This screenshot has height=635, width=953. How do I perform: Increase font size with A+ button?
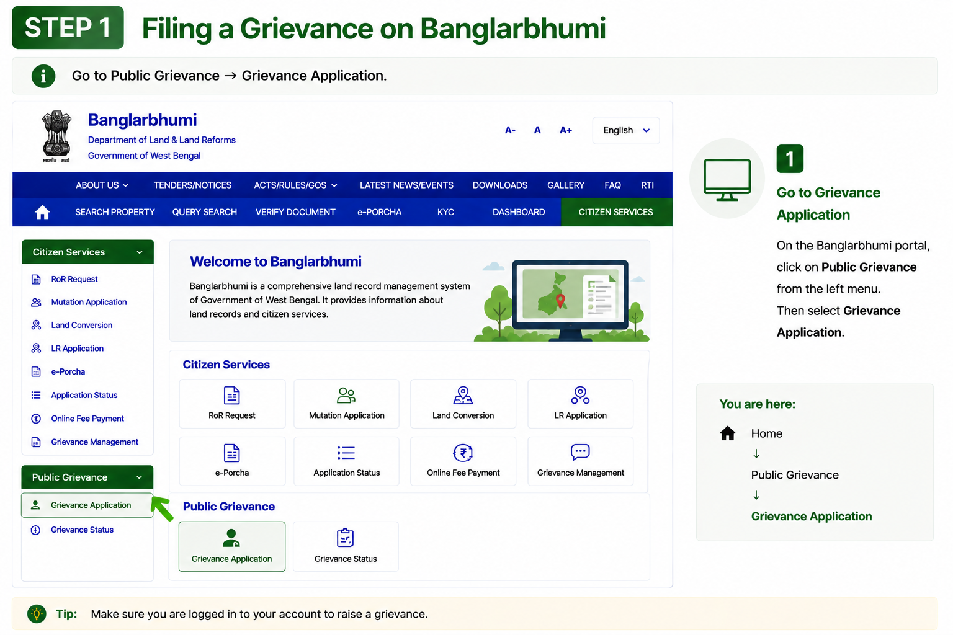coord(566,130)
